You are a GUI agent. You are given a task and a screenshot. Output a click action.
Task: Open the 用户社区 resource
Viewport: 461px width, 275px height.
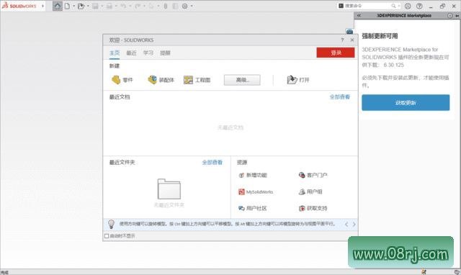click(x=253, y=208)
